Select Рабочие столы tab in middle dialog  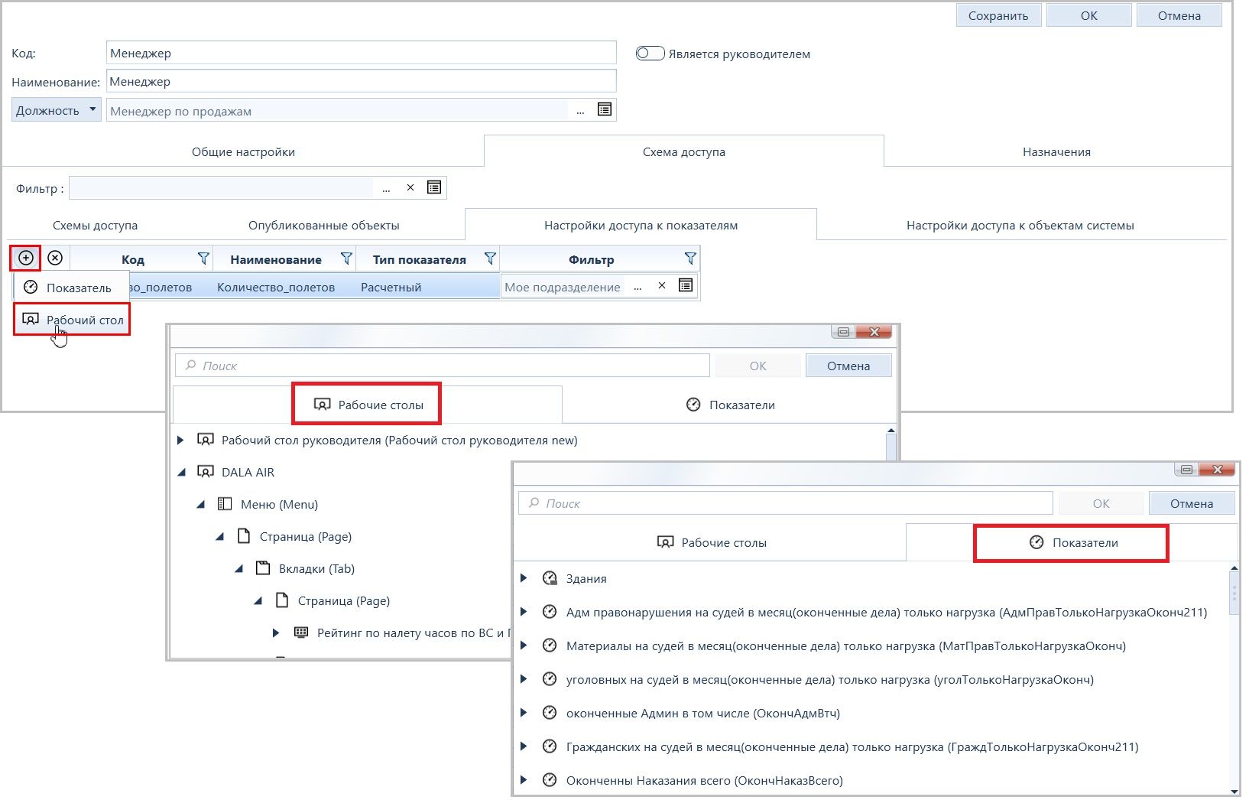[x=368, y=405]
